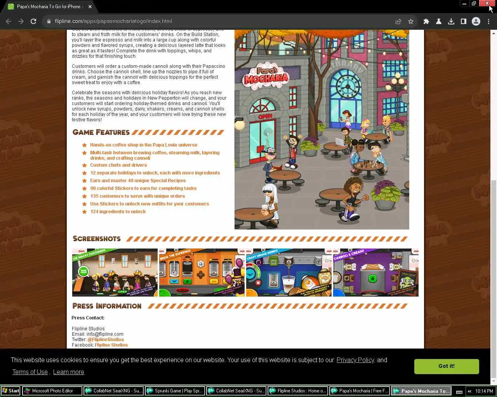
Task: Bookmark this page with the star icon
Action: [x=411, y=21]
